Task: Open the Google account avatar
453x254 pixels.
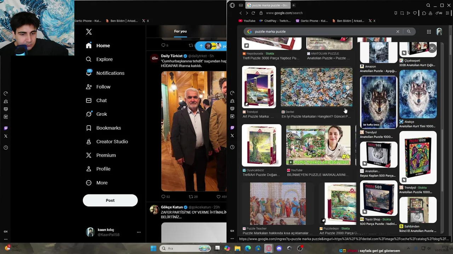Action: click(x=439, y=31)
